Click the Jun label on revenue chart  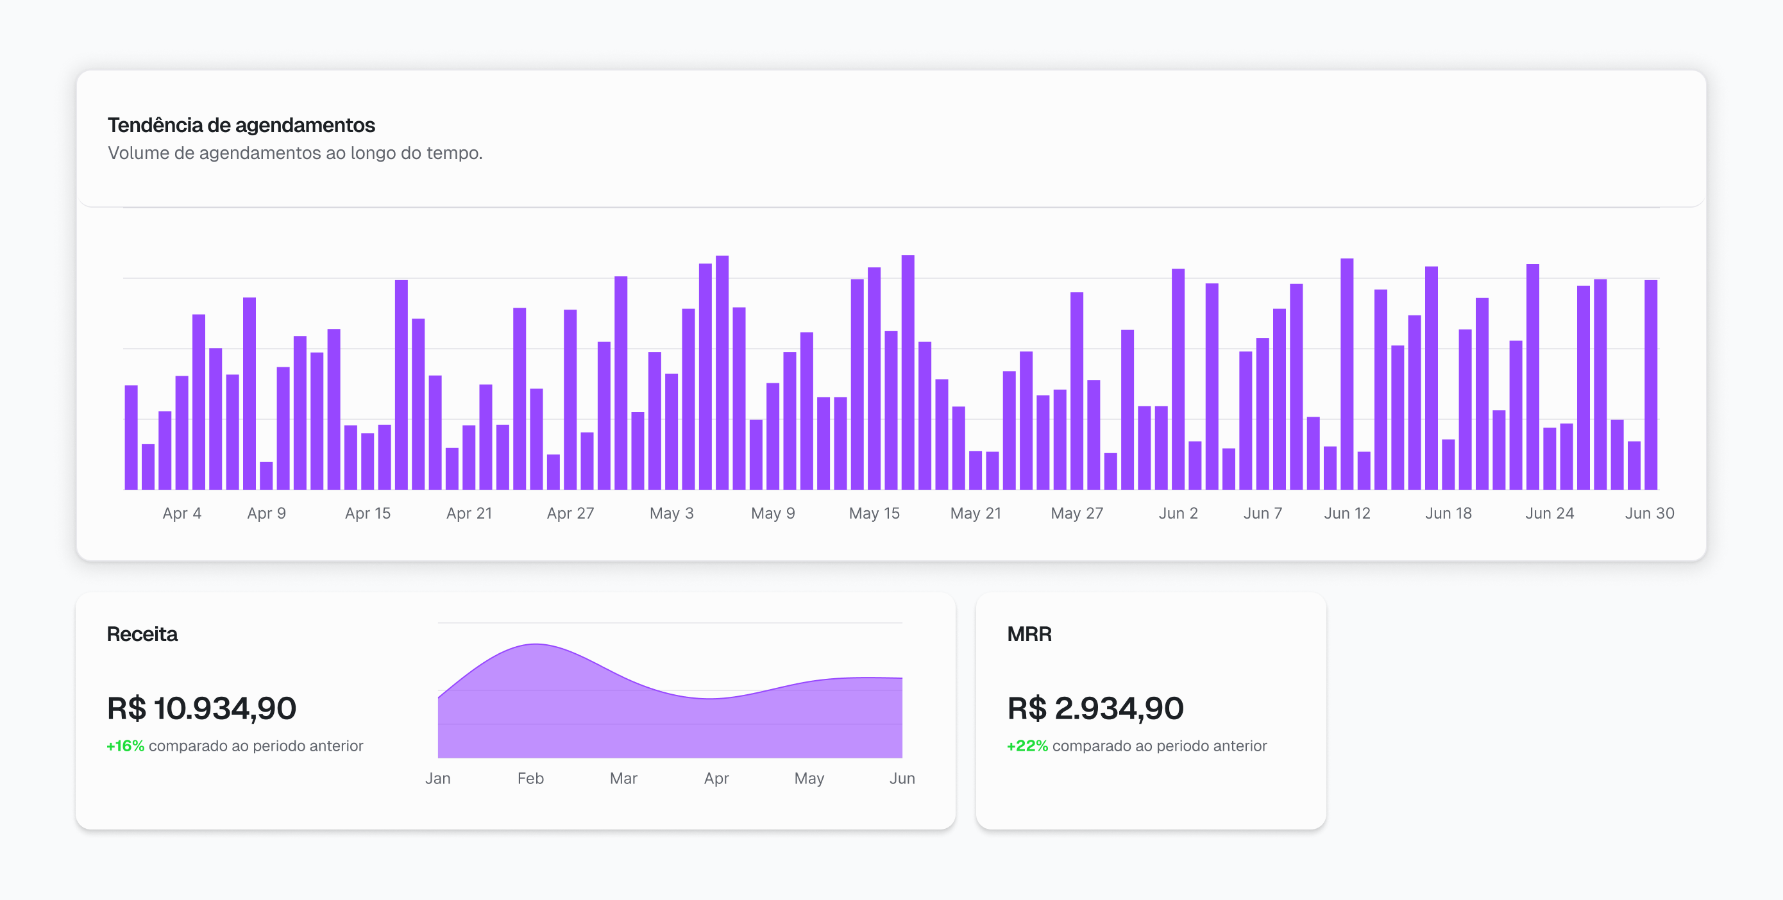(901, 778)
